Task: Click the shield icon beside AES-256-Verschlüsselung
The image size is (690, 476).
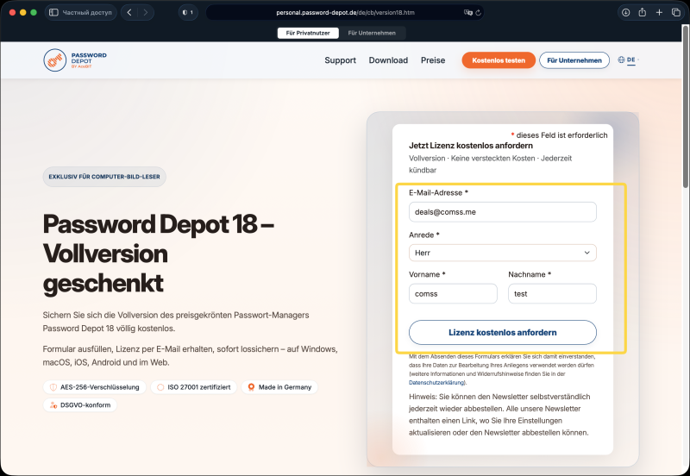Action: coord(53,387)
